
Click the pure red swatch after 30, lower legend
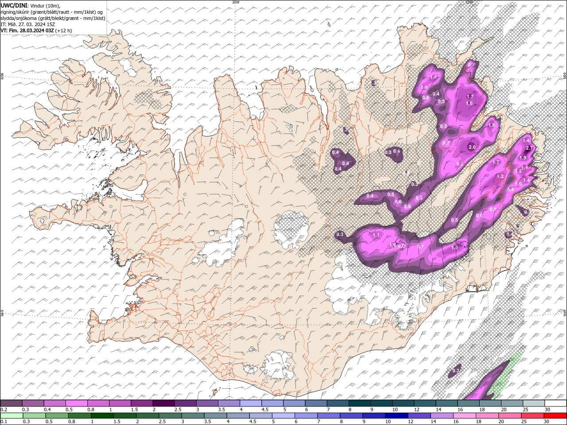point(555,416)
